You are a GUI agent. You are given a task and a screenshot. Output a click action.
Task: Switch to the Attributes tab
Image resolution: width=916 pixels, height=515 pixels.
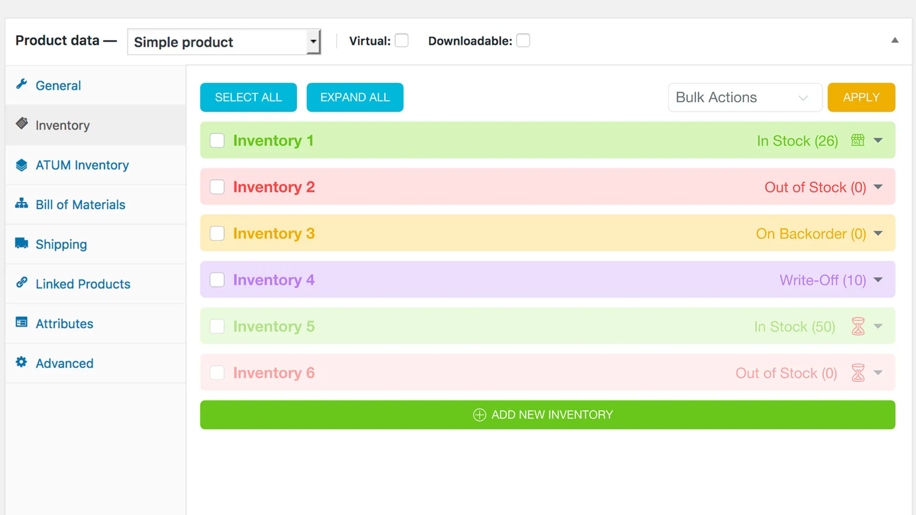point(64,323)
